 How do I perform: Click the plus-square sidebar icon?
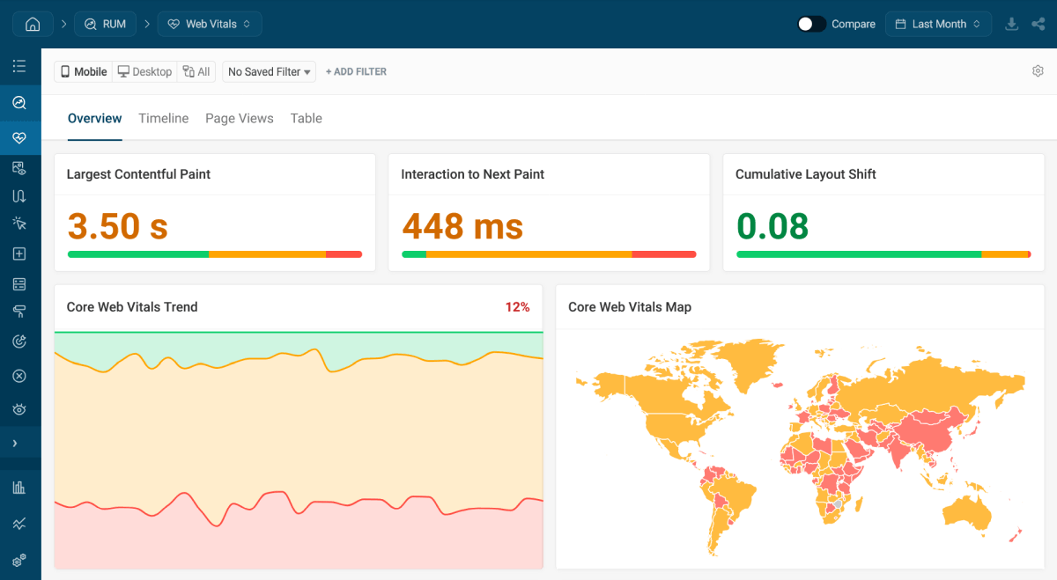click(19, 253)
